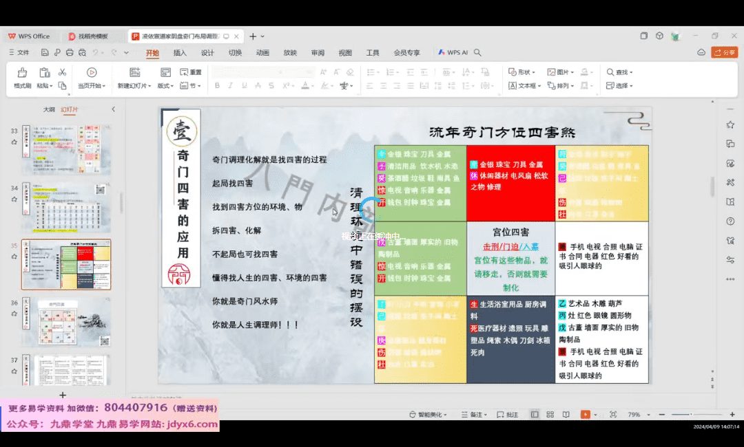Click the zoom slider in status bar
The height and width of the screenshot is (447, 744).
pyautogui.click(x=690, y=415)
